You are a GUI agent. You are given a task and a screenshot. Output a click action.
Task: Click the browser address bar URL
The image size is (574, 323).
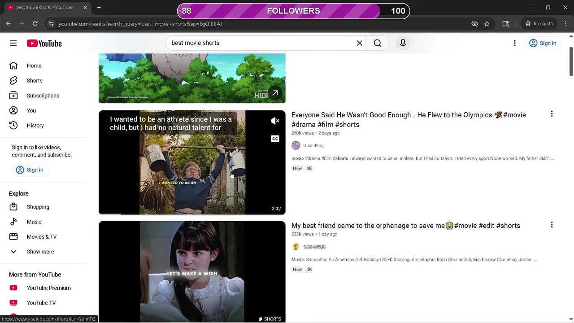coord(140,24)
